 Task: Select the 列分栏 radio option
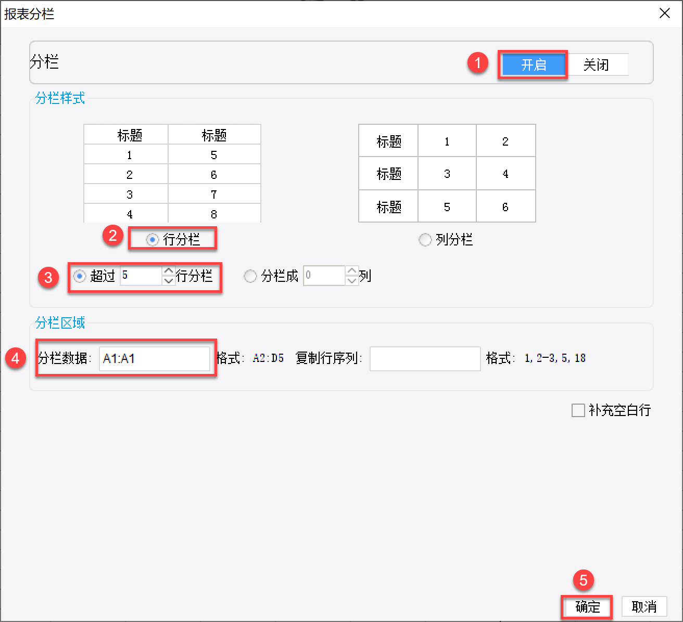point(425,240)
